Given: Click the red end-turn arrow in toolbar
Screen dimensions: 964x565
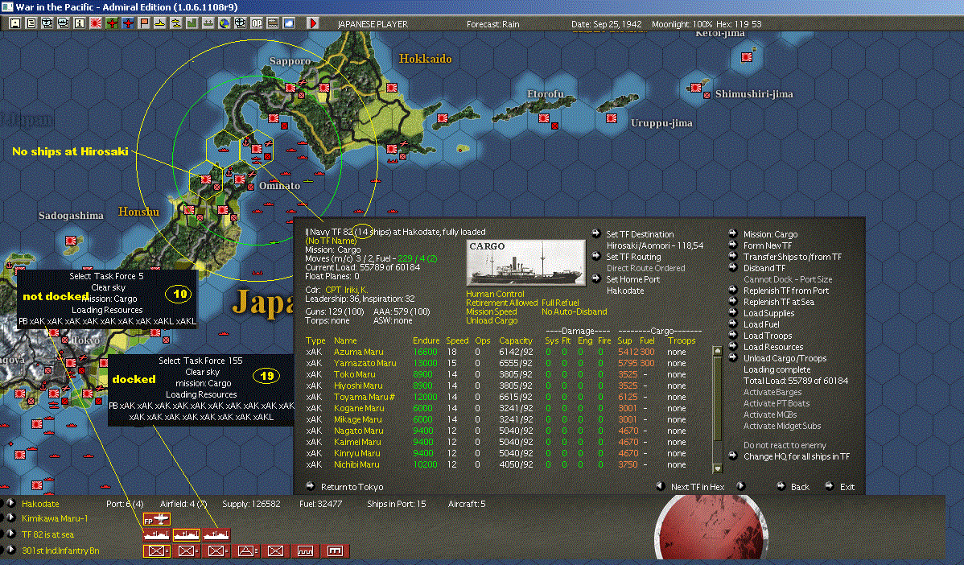Looking at the screenshot, I should coord(313,23).
